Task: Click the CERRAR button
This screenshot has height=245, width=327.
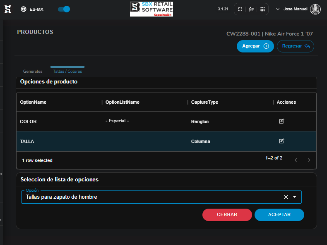Action: click(227, 215)
